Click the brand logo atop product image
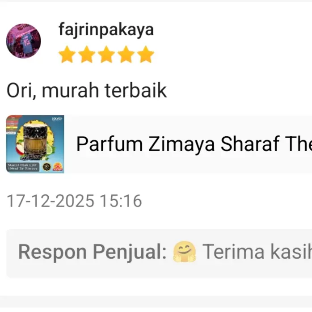Screen dimensions: 312x312 pyautogui.click(x=57, y=119)
